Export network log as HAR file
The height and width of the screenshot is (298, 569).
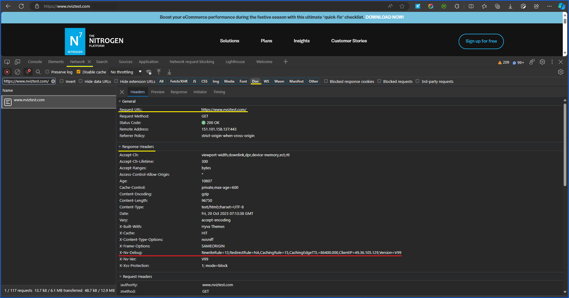pos(169,72)
